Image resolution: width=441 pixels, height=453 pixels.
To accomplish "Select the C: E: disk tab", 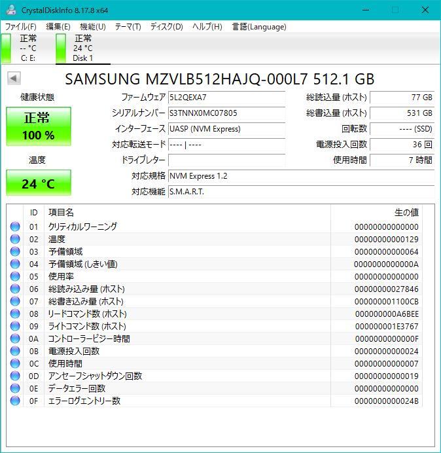I will pyautogui.click(x=27, y=48).
